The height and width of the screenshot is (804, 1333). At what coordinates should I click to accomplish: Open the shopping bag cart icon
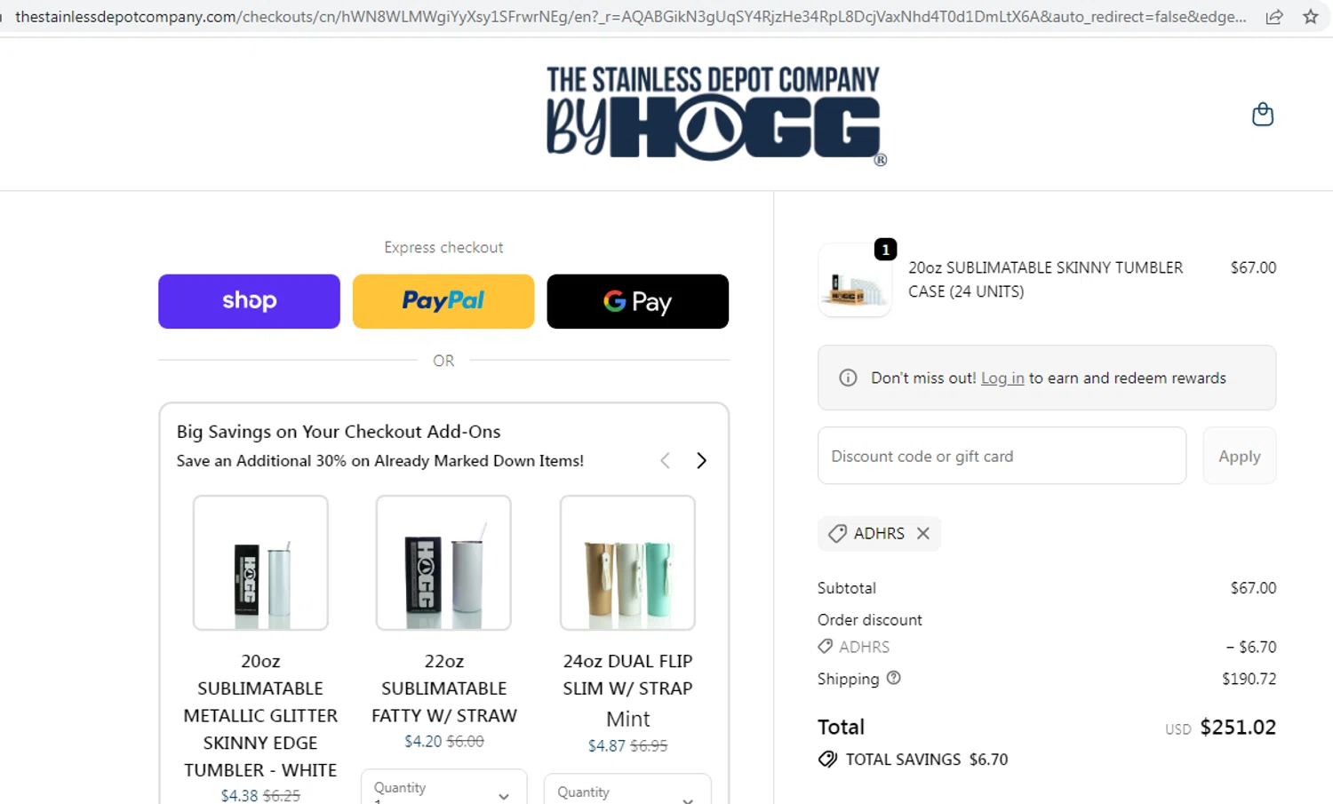click(x=1262, y=115)
